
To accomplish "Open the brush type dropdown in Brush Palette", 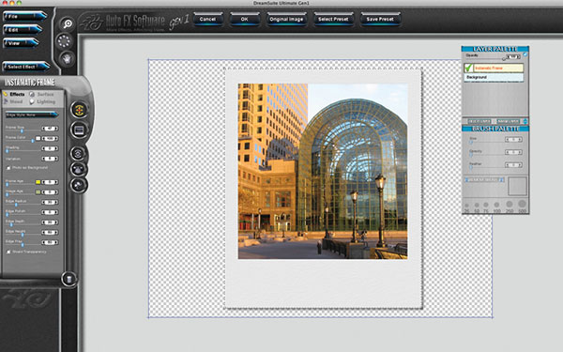I will click(485, 180).
